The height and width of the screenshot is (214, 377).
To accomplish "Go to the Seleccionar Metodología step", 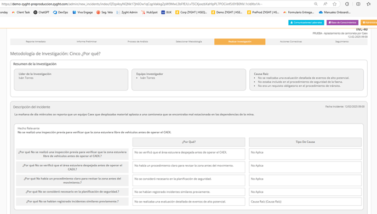I will 188,42.
